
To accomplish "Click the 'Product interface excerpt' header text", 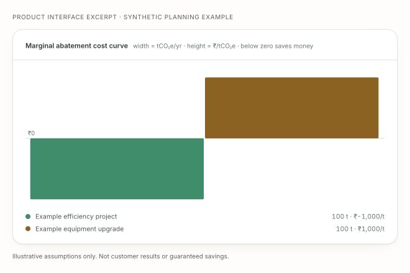I will (122, 17).
